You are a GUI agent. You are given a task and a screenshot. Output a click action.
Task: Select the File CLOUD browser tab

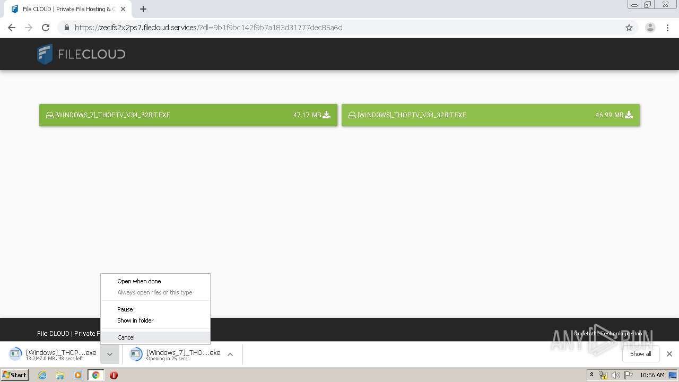(x=67, y=9)
